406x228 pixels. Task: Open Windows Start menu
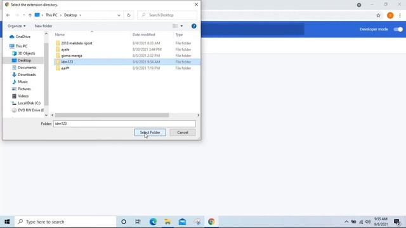pyautogui.click(x=7, y=222)
